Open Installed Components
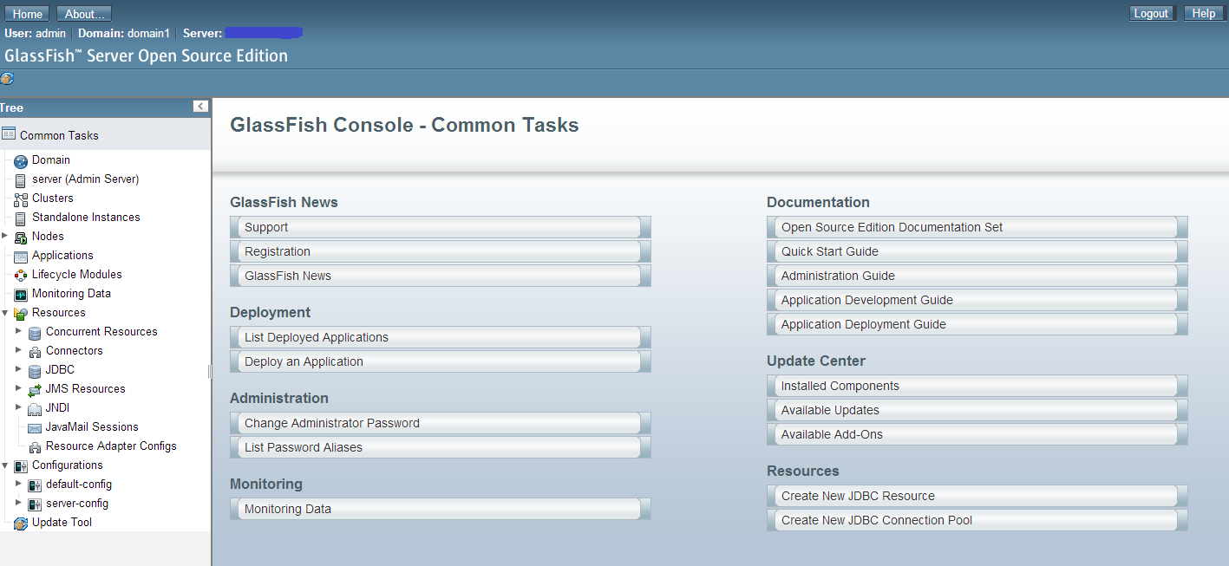1229x566 pixels. [977, 386]
